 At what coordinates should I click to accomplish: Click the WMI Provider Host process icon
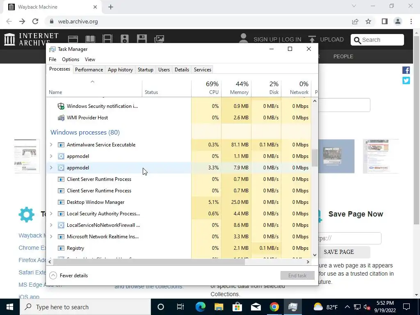tap(61, 118)
